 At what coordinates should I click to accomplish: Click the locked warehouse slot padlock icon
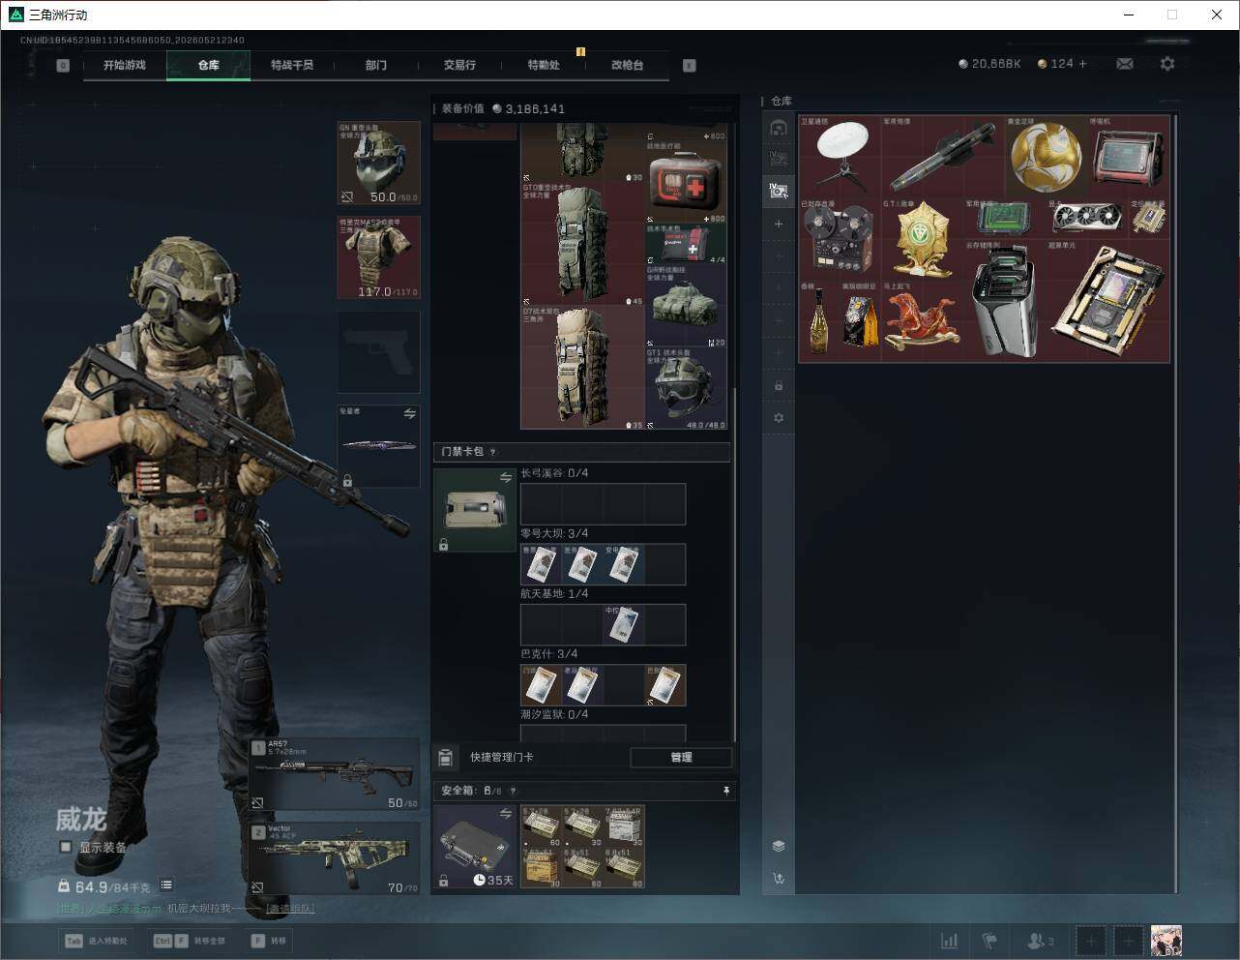(x=779, y=386)
